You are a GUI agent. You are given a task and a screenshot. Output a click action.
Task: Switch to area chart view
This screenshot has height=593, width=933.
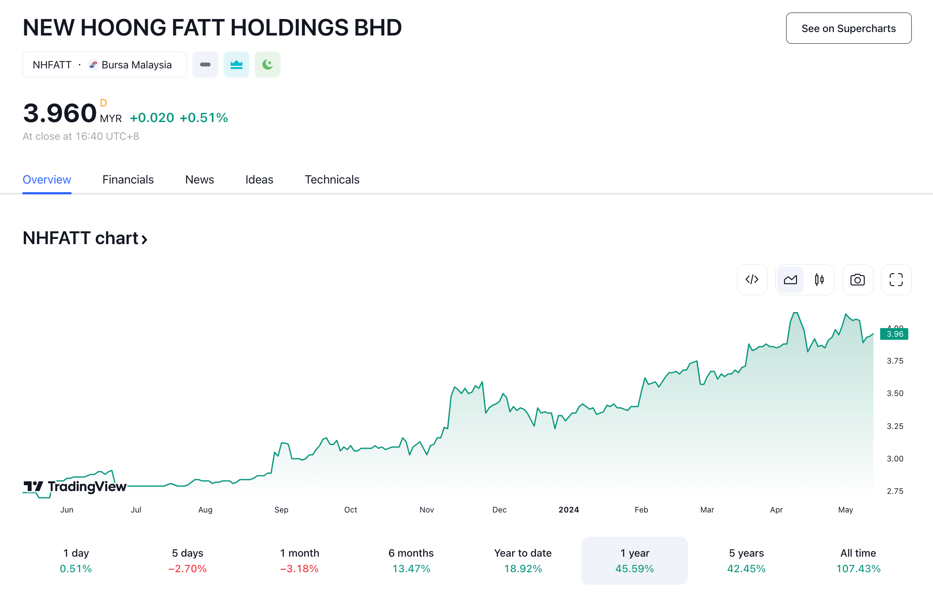790,280
